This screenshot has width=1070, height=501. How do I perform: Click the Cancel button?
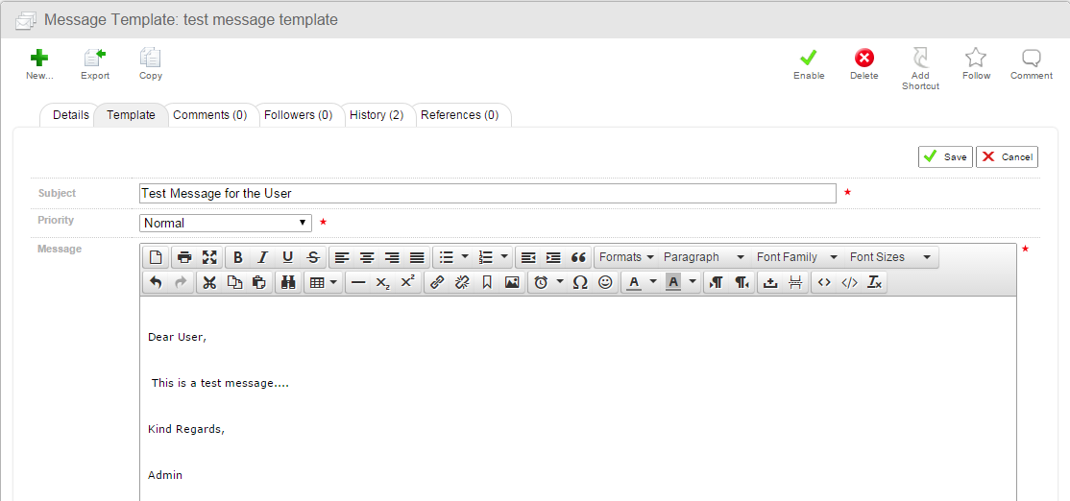pos(1007,156)
